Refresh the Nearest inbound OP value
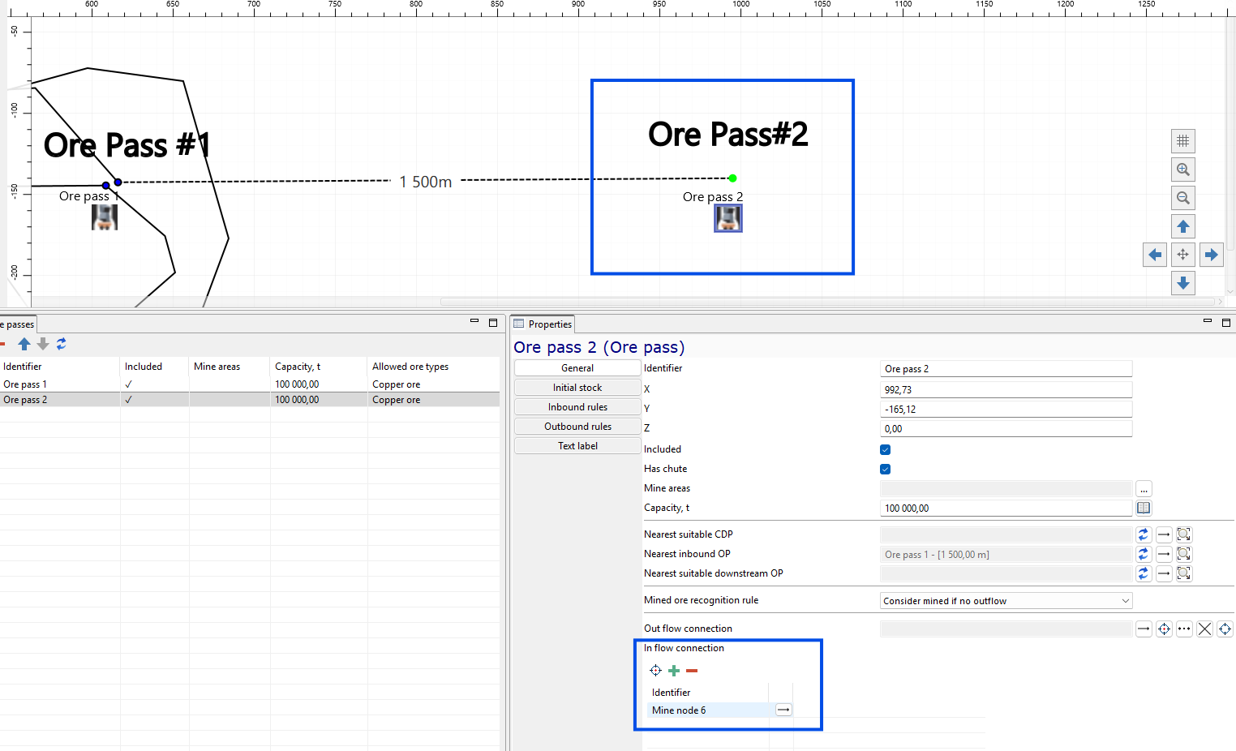Image resolution: width=1236 pixels, height=751 pixels. click(1144, 554)
